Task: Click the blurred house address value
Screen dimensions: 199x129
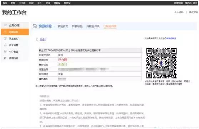Action: pos(83,69)
